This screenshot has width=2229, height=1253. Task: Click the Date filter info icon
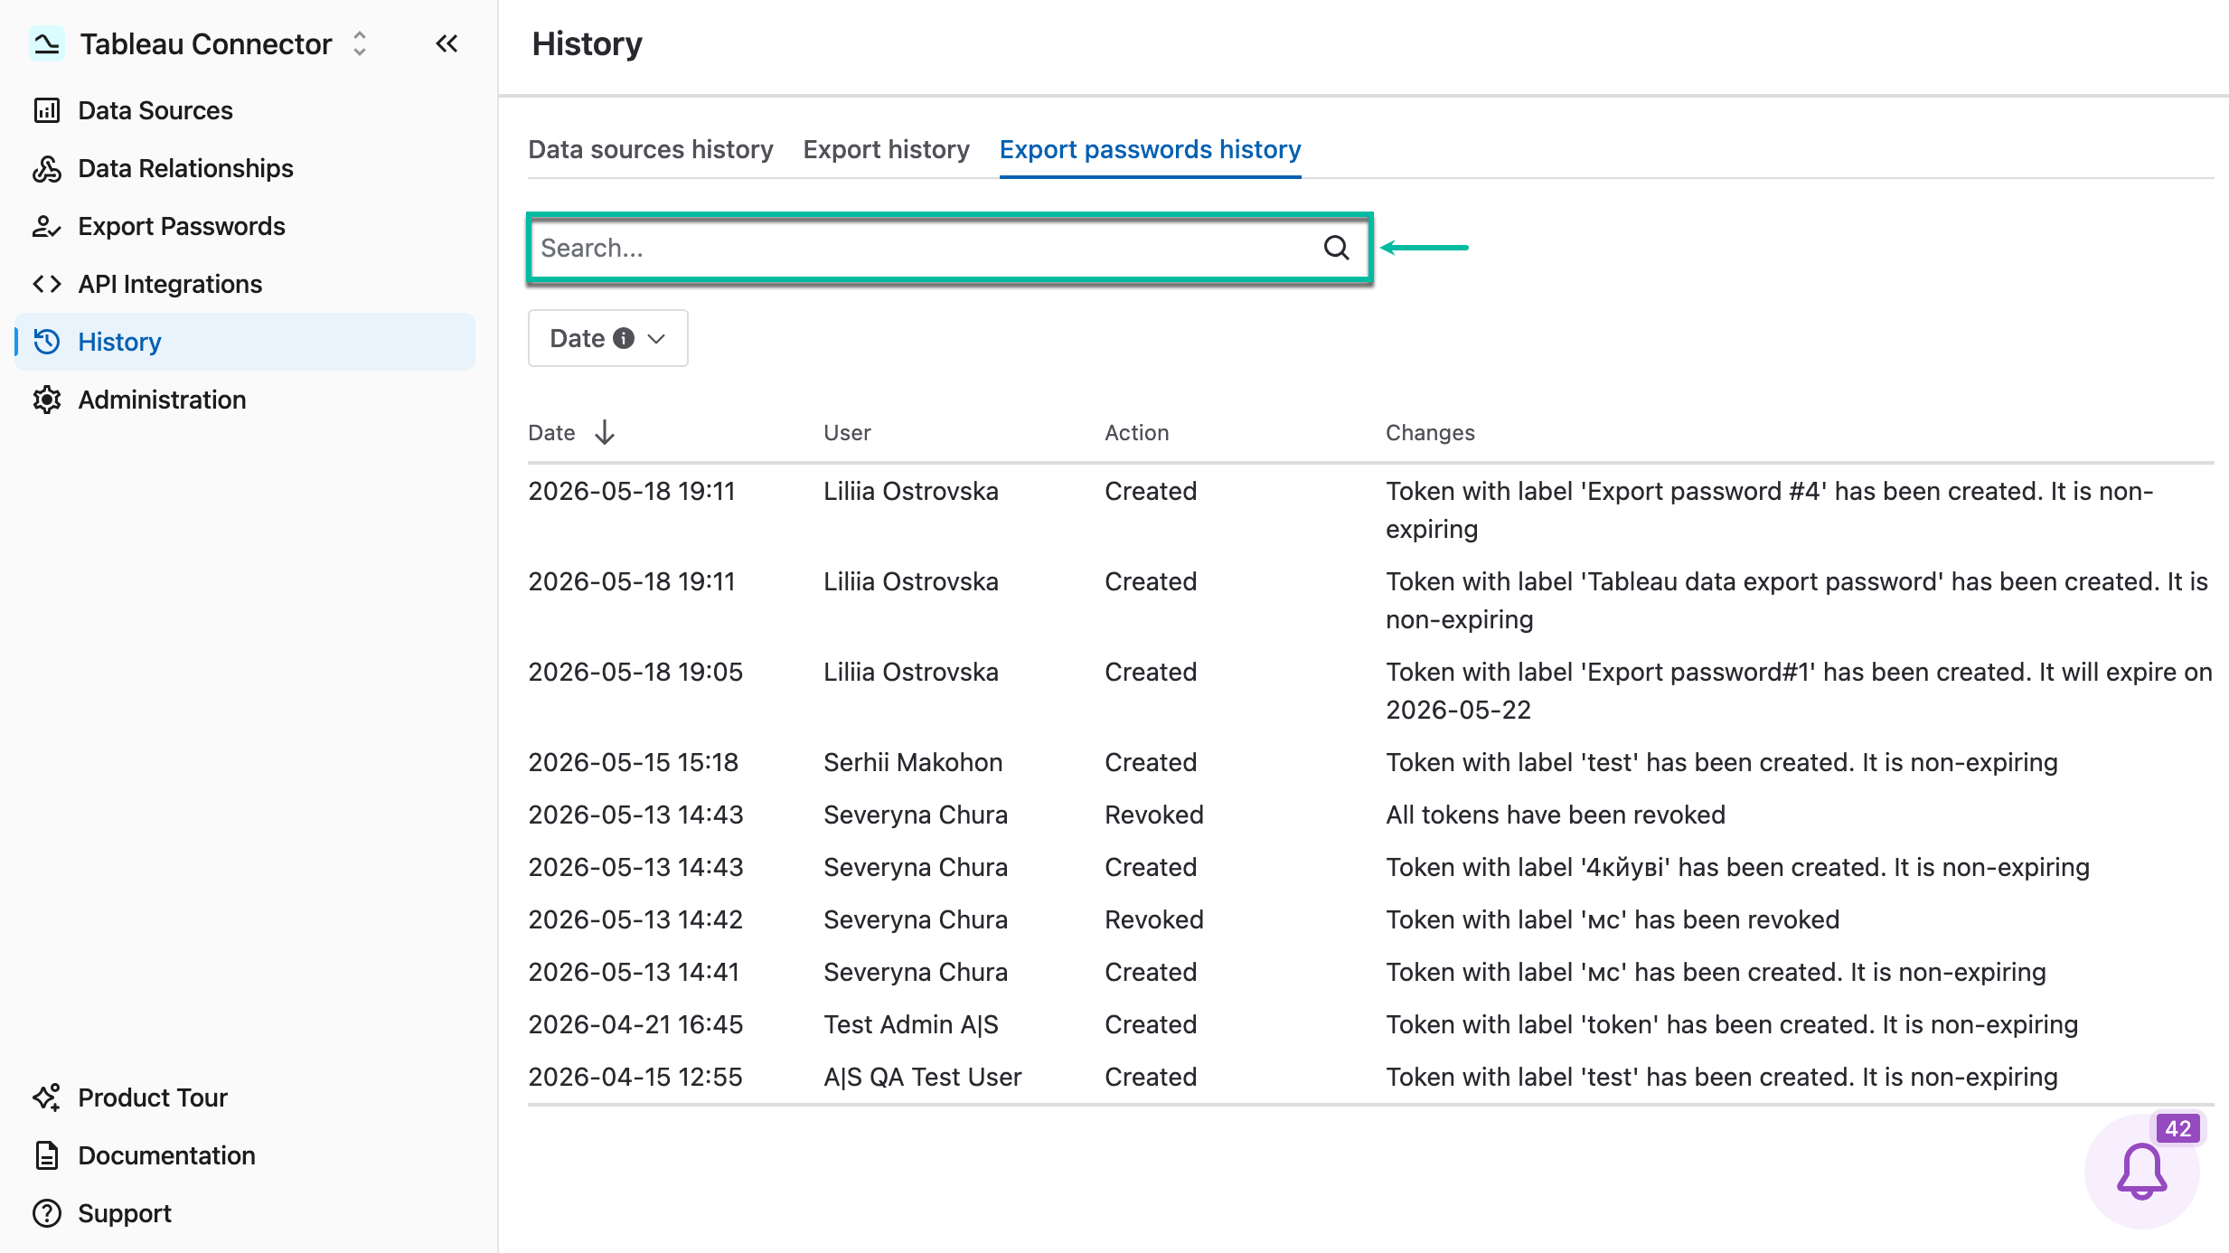624,338
